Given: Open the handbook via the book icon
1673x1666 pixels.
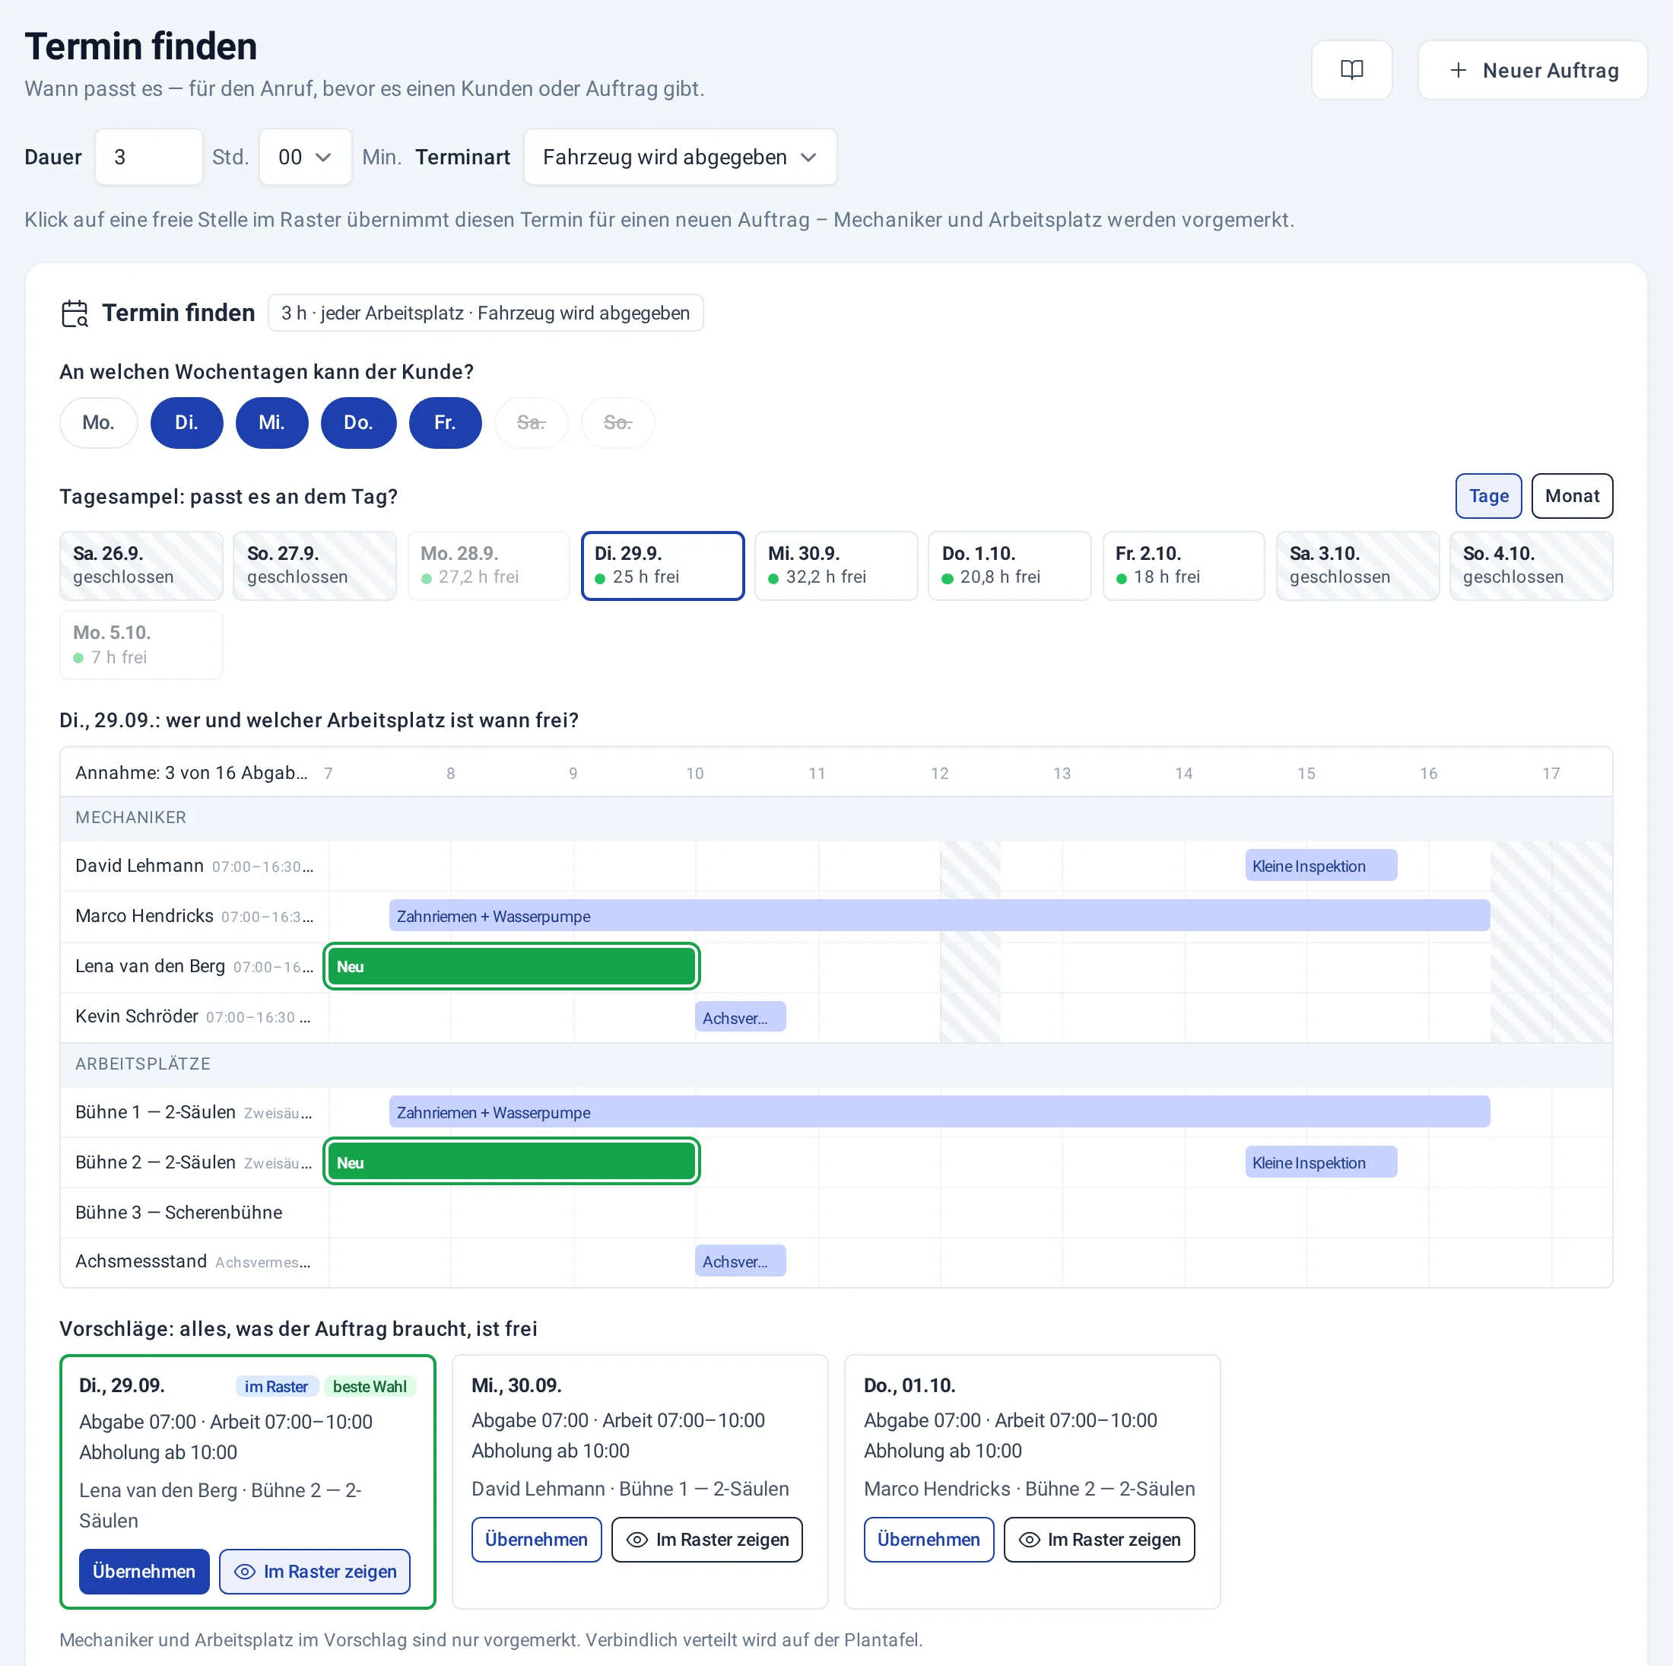Looking at the screenshot, I should click(1351, 70).
